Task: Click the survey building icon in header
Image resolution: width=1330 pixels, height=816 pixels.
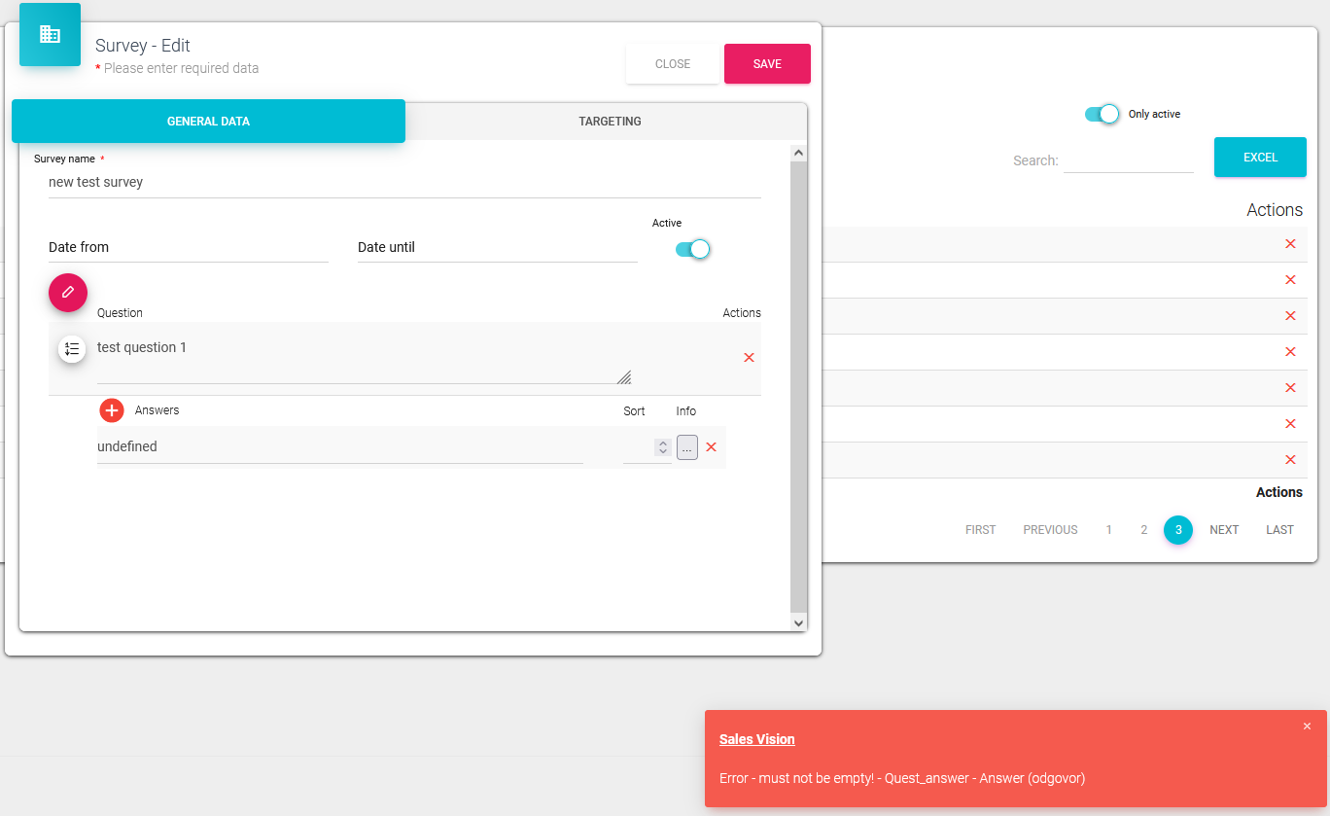Action: pos(50,35)
